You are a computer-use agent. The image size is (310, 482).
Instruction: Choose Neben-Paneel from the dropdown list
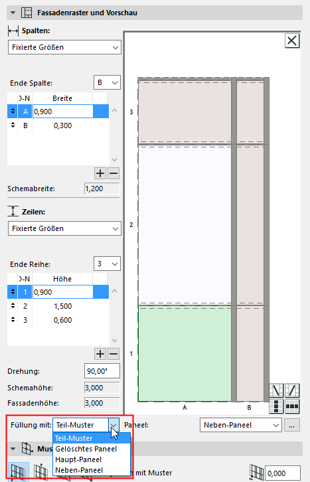92,470
